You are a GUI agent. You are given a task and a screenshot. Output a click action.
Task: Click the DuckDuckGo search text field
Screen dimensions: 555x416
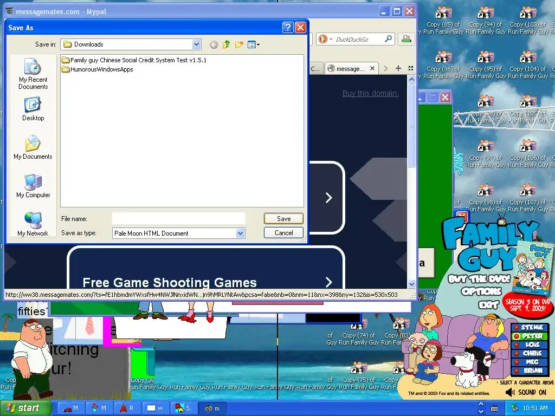coord(358,39)
